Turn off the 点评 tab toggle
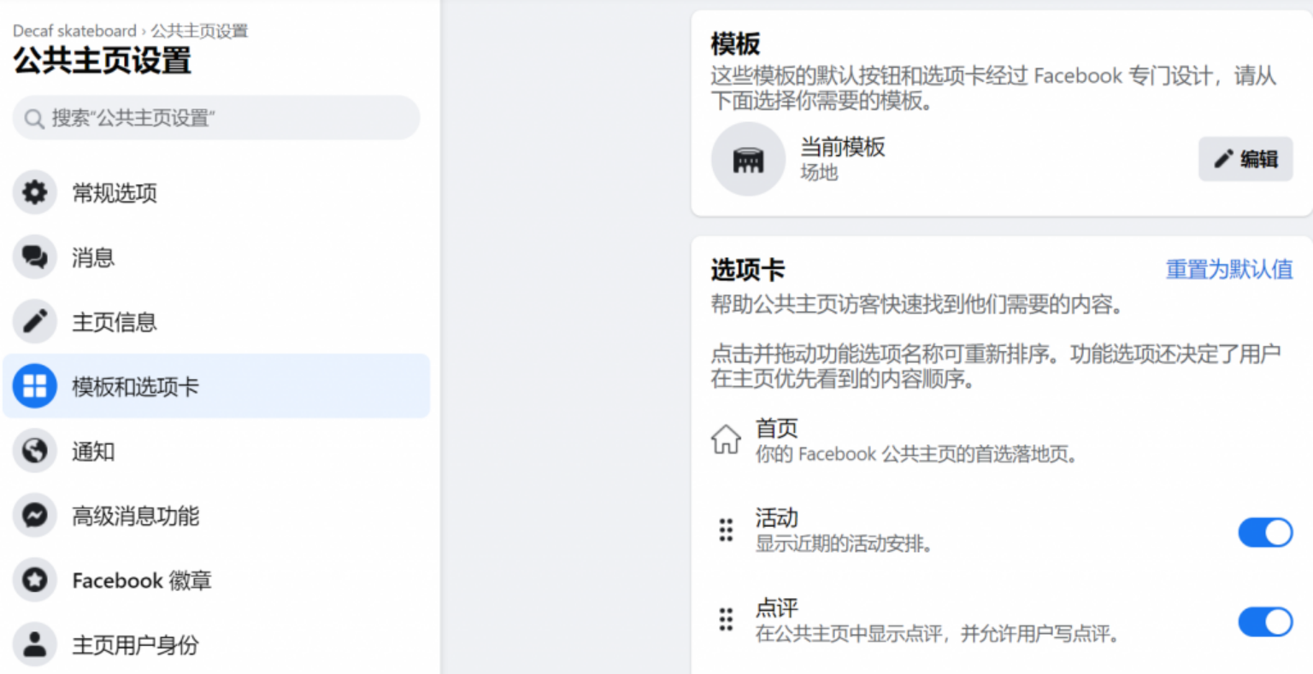The image size is (1313, 674). point(1265,622)
